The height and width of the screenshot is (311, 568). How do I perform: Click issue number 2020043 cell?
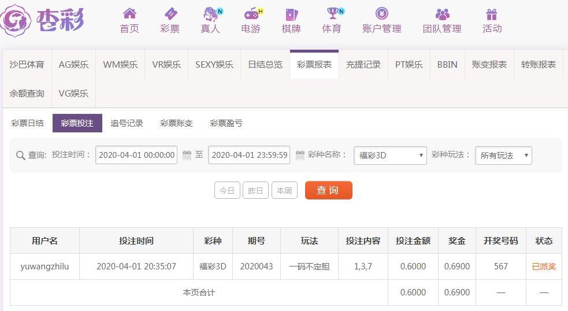click(257, 266)
